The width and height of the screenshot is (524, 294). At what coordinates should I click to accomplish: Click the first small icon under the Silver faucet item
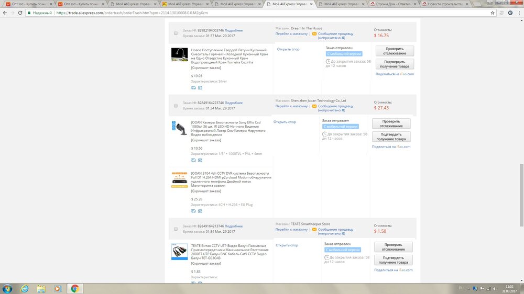coord(193,88)
